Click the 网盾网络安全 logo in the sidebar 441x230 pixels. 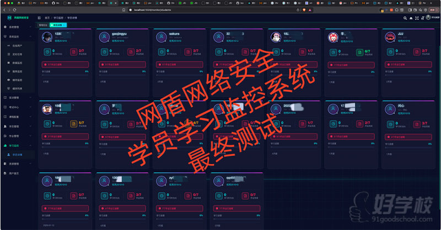point(18,18)
